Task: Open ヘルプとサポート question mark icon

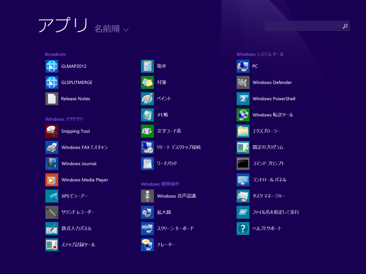Action: [x=243, y=229]
